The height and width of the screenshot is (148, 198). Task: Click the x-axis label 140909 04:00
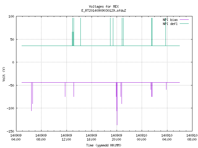pyautogui.click(x=16, y=138)
